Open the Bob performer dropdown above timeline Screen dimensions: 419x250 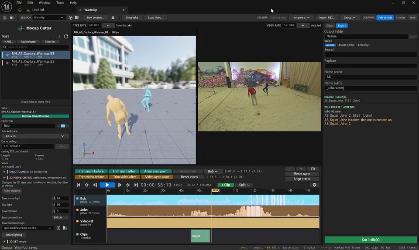(x=213, y=171)
